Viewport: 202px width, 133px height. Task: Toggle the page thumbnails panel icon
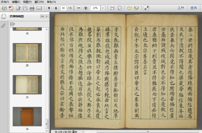tap(3, 16)
